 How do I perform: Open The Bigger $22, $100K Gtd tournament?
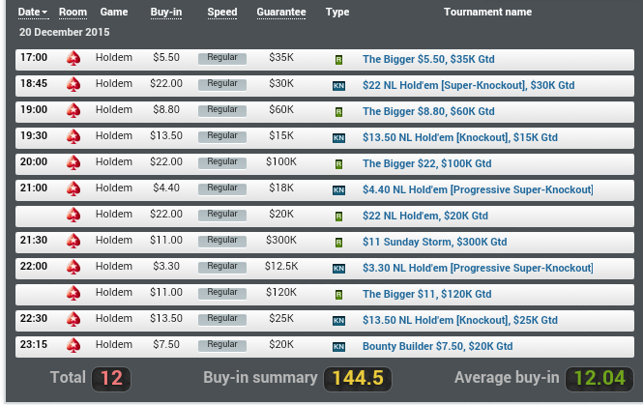[x=426, y=163]
